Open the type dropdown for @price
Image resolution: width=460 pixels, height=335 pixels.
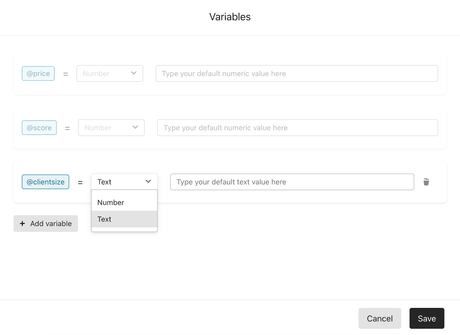click(110, 73)
